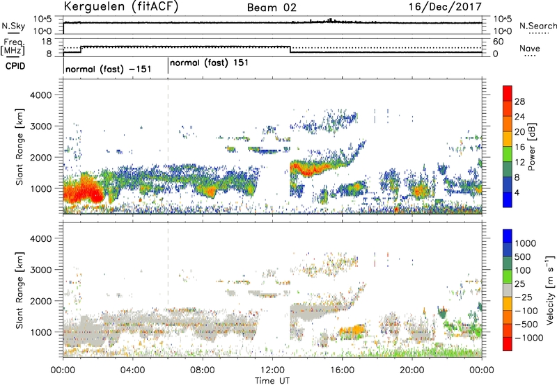Screen dimensions: 557x385
Task: Click the 'Power [dB]' color bar title
Action: (x=531, y=147)
